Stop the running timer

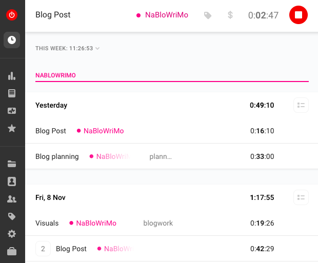[x=299, y=15]
